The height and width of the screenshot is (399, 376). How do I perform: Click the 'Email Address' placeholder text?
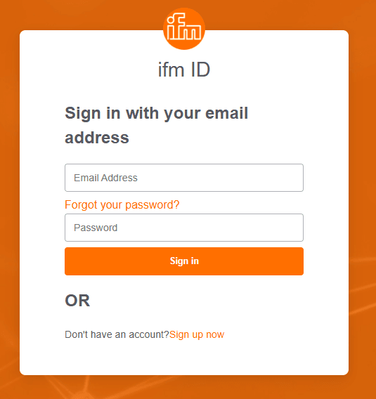click(105, 178)
